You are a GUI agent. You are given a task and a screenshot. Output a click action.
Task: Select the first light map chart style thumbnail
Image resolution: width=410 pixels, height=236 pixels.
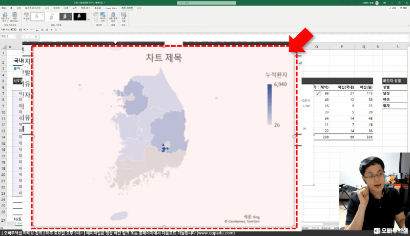37,16
